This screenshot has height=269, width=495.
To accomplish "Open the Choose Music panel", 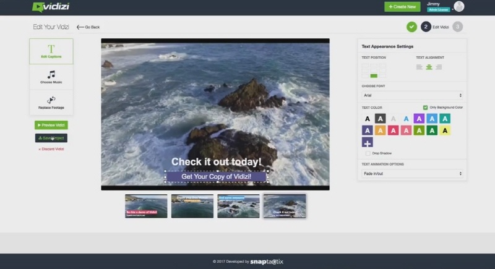I will pyautogui.click(x=51, y=77).
